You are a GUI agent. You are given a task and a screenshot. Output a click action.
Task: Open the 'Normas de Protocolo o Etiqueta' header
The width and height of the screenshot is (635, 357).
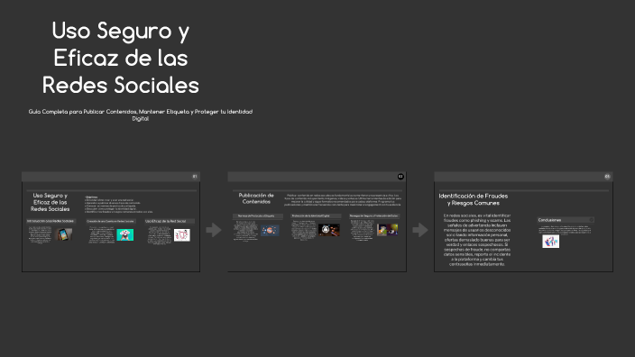pyautogui.click(x=258, y=216)
